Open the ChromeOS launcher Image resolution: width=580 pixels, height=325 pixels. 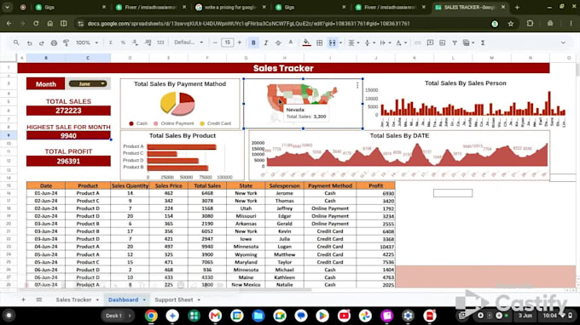pos(9,316)
